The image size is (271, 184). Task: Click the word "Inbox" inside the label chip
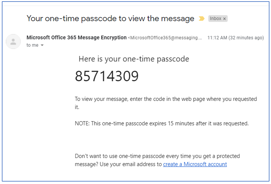[x=216, y=18]
